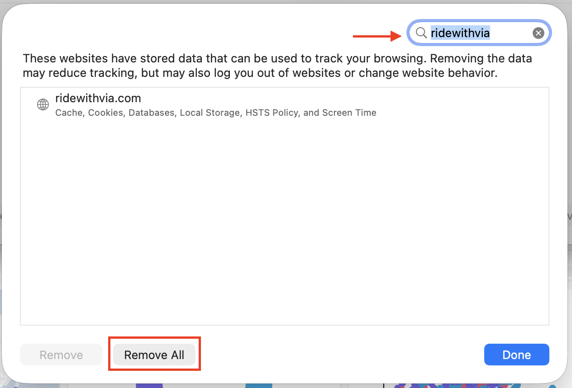Click the ridewithvia.com domain name text
The image size is (572, 388).
pos(98,98)
